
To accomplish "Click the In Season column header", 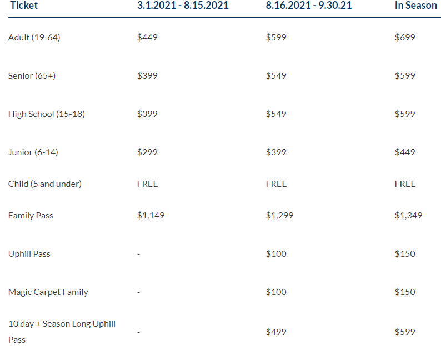I will (x=415, y=6).
